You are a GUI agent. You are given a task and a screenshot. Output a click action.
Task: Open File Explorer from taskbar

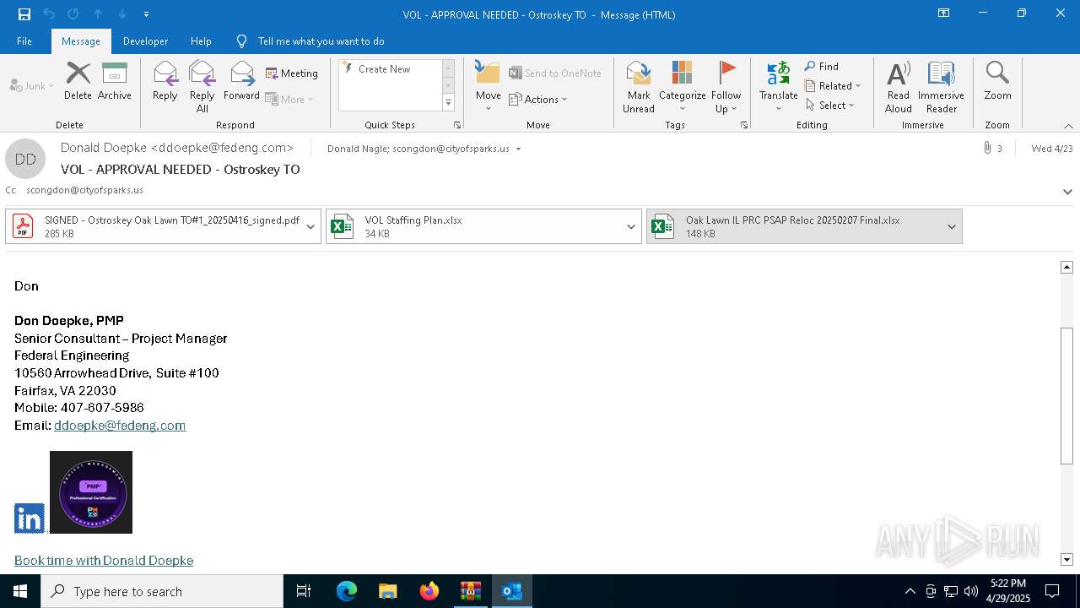[x=388, y=591]
